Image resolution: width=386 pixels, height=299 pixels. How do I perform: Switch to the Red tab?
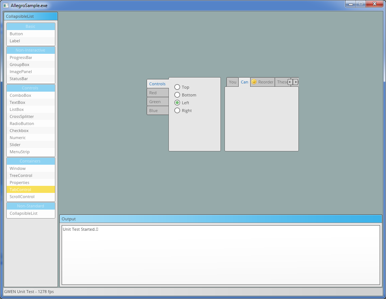(x=157, y=93)
